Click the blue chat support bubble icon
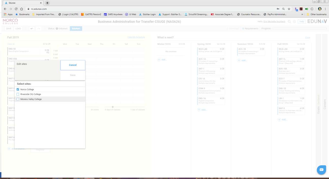Image resolution: width=329 pixels, height=179 pixels. click(321, 170)
